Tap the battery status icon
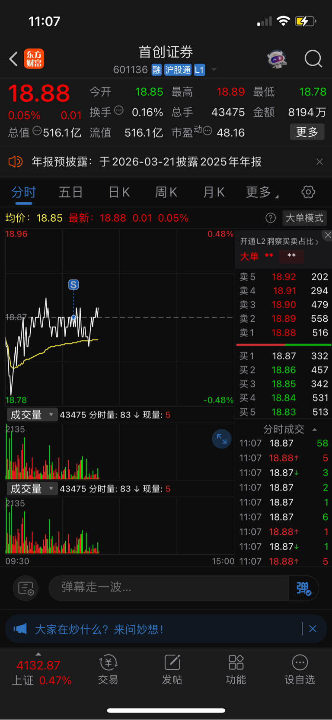This screenshot has width=332, height=720. 306,21
